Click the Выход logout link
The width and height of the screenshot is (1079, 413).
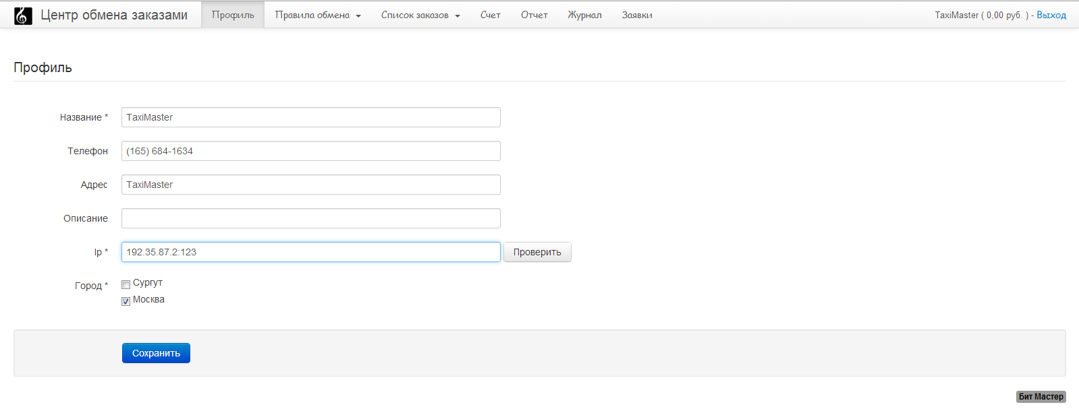(x=1051, y=15)
